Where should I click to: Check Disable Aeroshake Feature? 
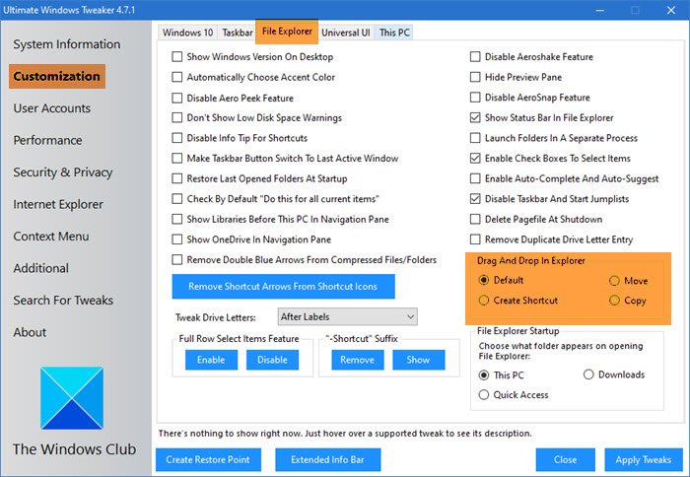pos(475,57)
